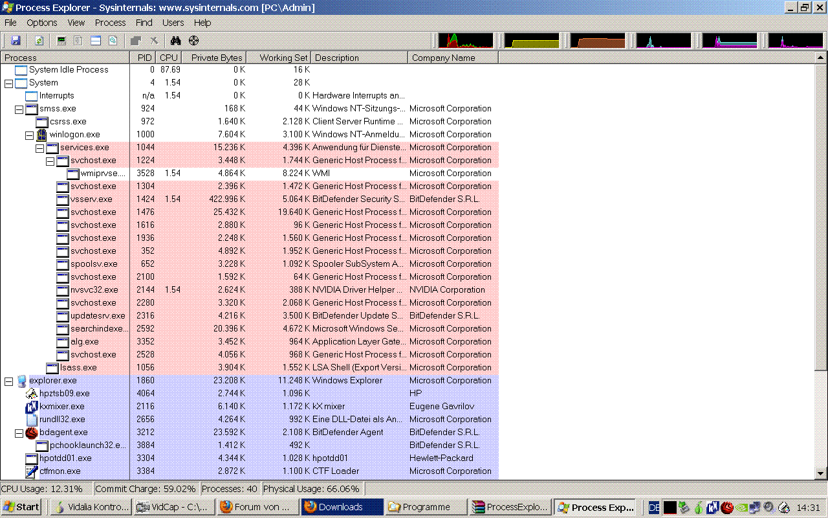Click the yellow commit history mini graph
The image size is (828, 518).
(532, 41)
